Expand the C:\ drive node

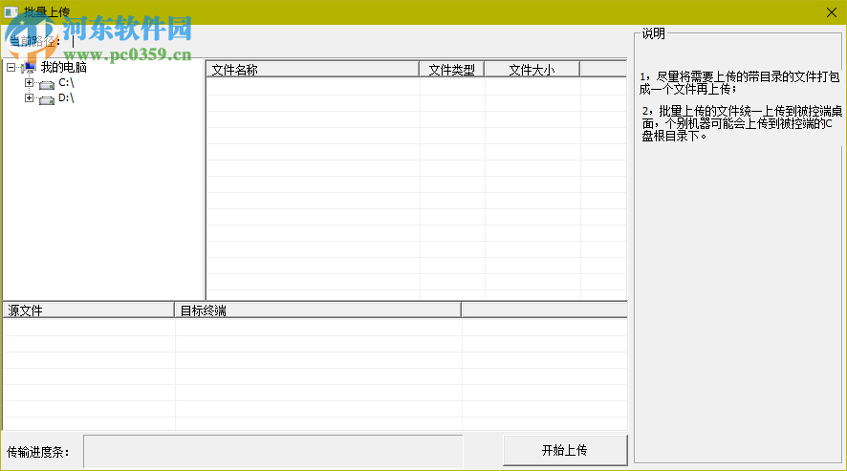coord(30,83)
